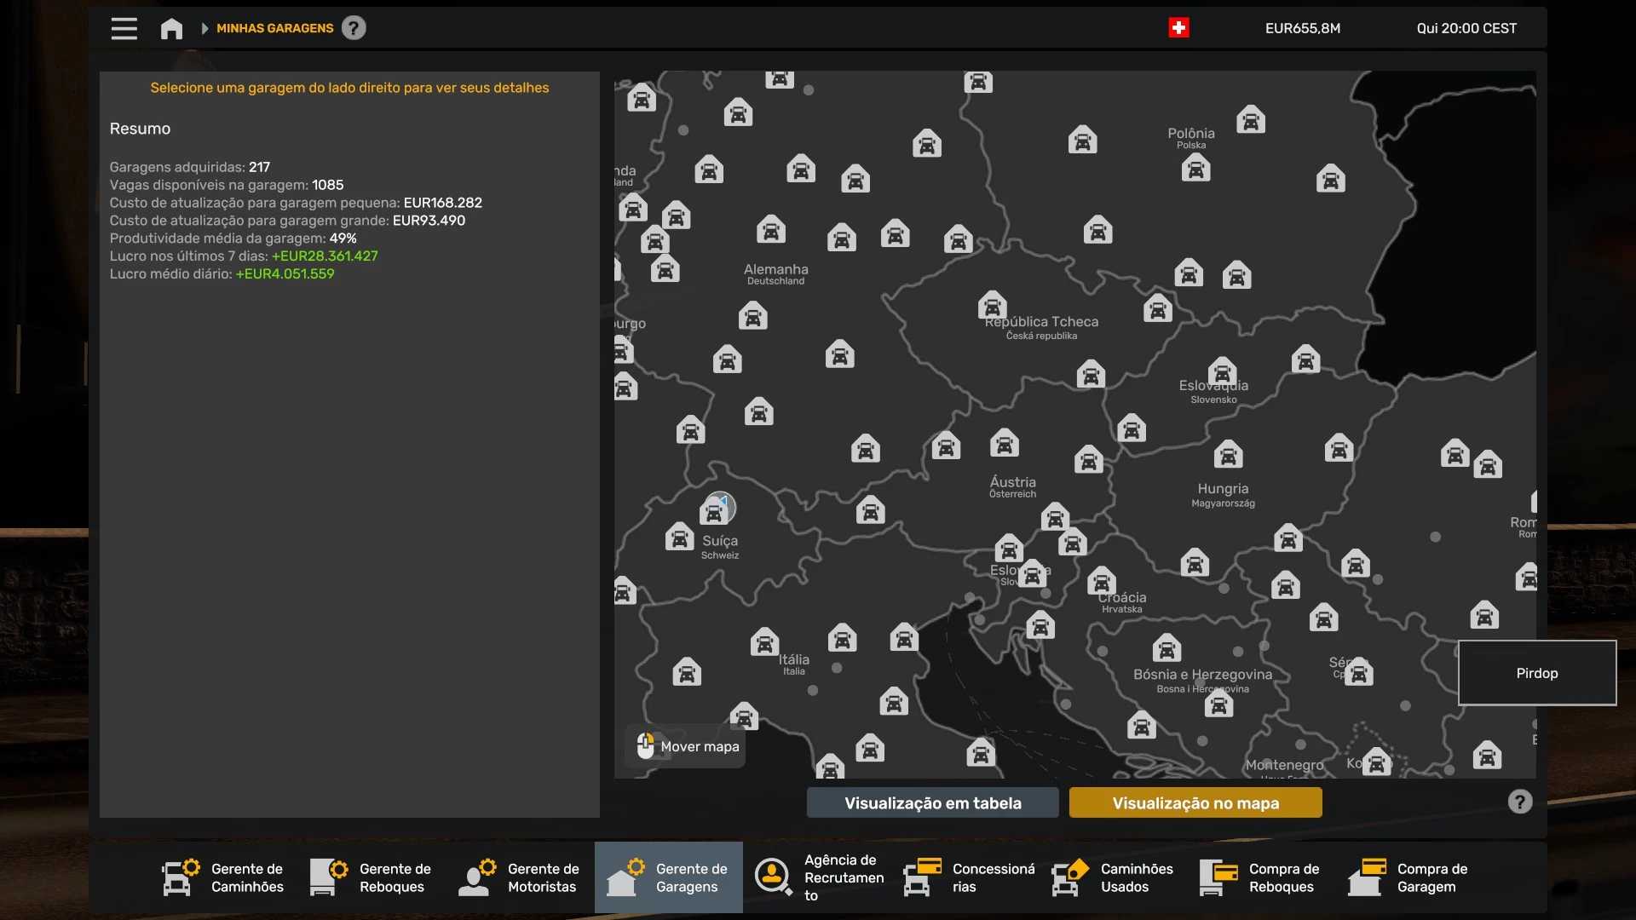Open Gerente de Caminhões tab

click(x=224, y=877)
